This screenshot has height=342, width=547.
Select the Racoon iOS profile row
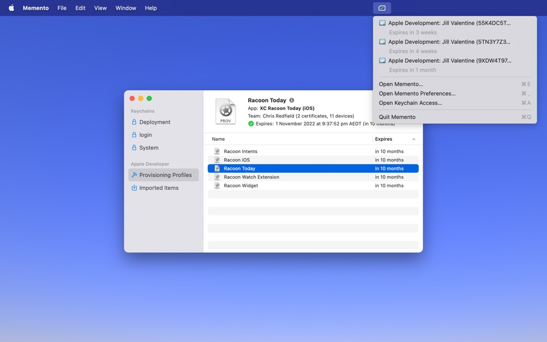point(313,160)
